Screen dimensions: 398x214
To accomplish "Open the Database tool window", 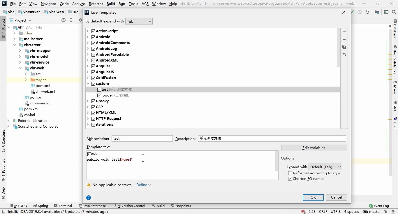I will point(395,29).
